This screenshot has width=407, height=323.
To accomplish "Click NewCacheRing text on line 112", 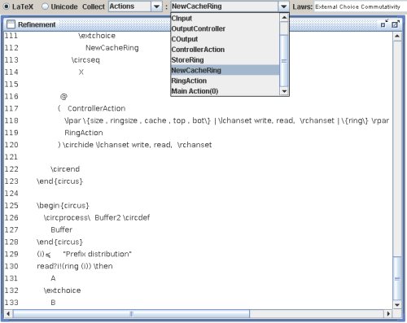I will (112, 48).
